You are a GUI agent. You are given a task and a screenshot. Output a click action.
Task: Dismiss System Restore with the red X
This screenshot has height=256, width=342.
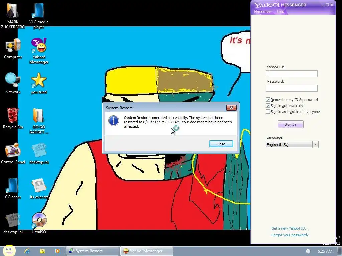coord(231,108)
